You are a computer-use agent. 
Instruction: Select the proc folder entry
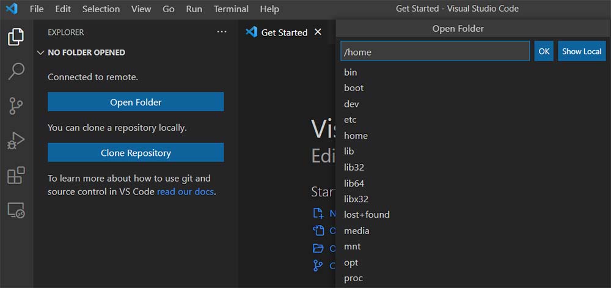coord(473,278)
